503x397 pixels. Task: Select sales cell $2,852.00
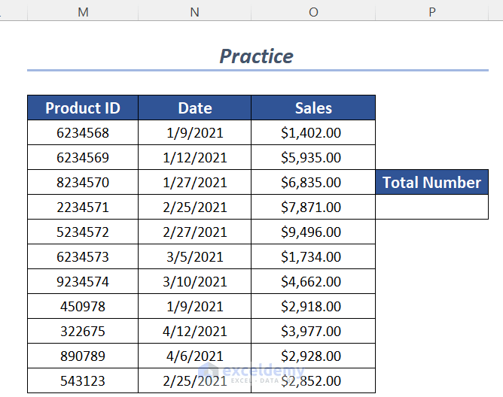(313, 380)
